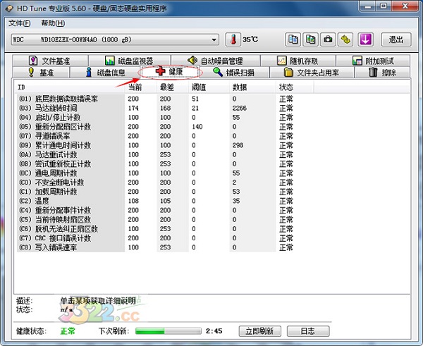Click the copy screenshot to clipboard icon
The image size is (423, 346).
[311, 39]
